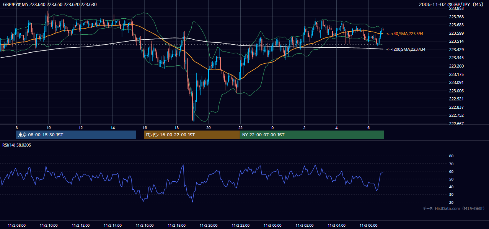Click hour 18 on the price chart time axis
Image resolution: width=489 pixels, height=229 pixels.
point(176,127)
